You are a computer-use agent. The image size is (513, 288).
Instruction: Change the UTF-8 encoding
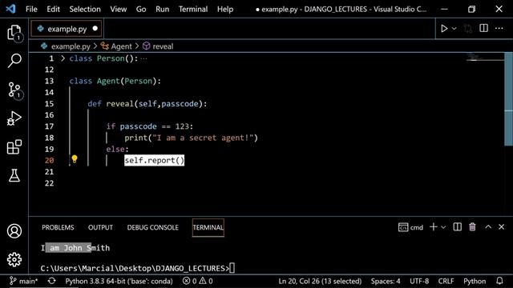pyautogui.click(x=419, y=281)
